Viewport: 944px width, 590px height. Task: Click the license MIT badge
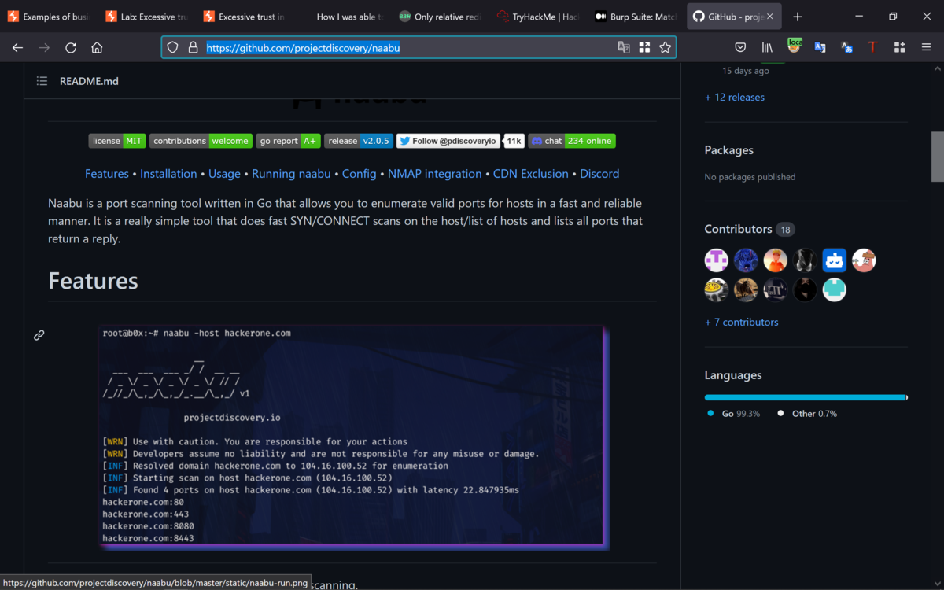(x=116, y=141)
